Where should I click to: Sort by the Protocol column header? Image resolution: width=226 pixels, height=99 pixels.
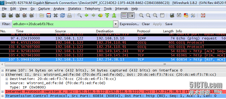tap(149, 31)
